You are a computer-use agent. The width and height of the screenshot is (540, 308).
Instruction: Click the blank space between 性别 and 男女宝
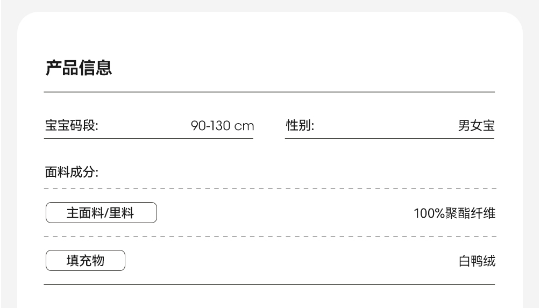(385, 126)
